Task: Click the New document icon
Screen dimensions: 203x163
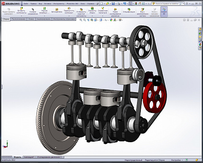Action: 101,3
